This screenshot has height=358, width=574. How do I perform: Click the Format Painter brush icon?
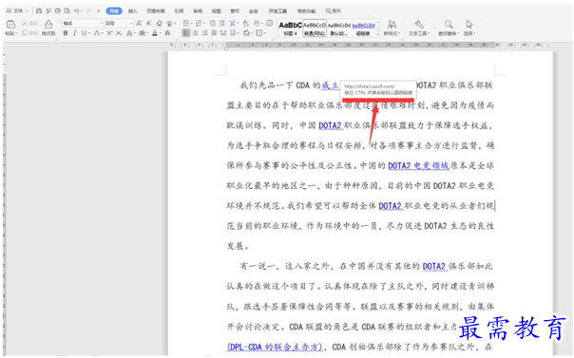pyautogui.click(x=48, y=25)
